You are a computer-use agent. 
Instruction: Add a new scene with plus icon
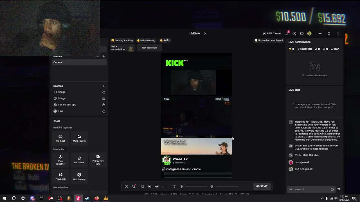(x=103, y=56)
